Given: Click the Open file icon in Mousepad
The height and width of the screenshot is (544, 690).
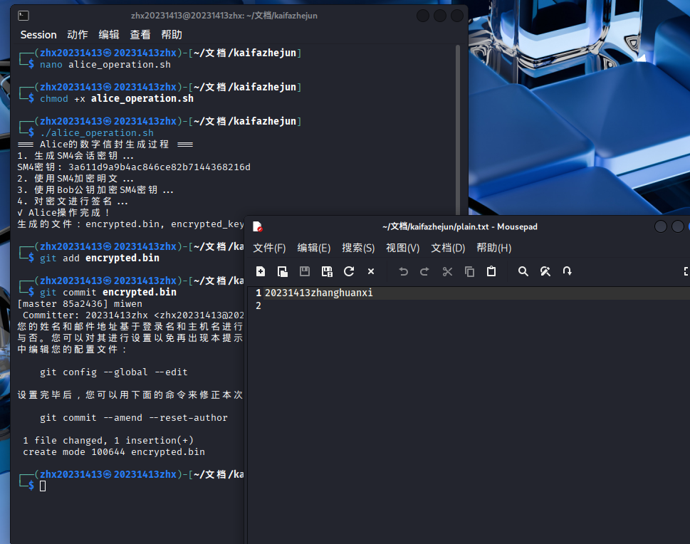Looking at the screenshot, I should point(283,271).
